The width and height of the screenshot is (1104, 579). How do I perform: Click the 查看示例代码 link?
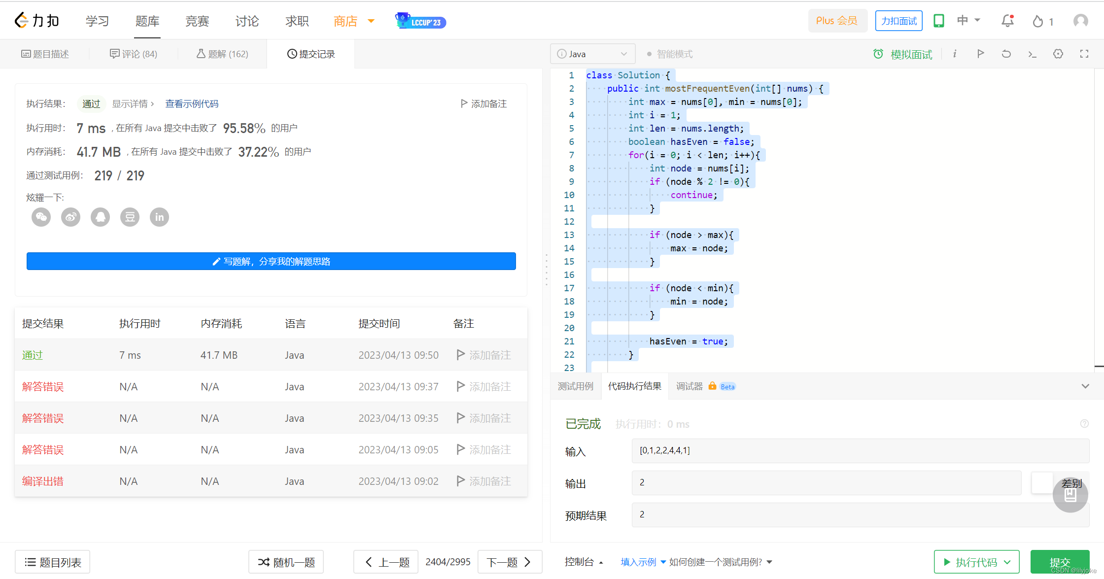point(192,103)
